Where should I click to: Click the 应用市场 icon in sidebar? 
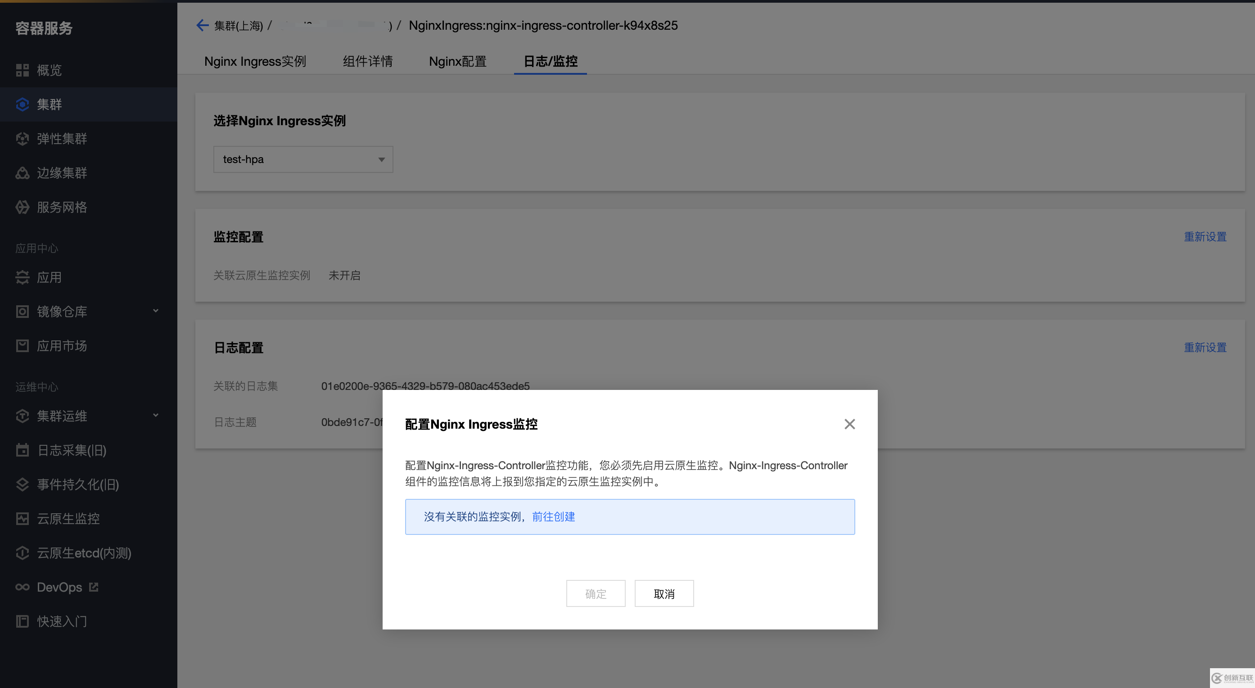coord(23,346)
